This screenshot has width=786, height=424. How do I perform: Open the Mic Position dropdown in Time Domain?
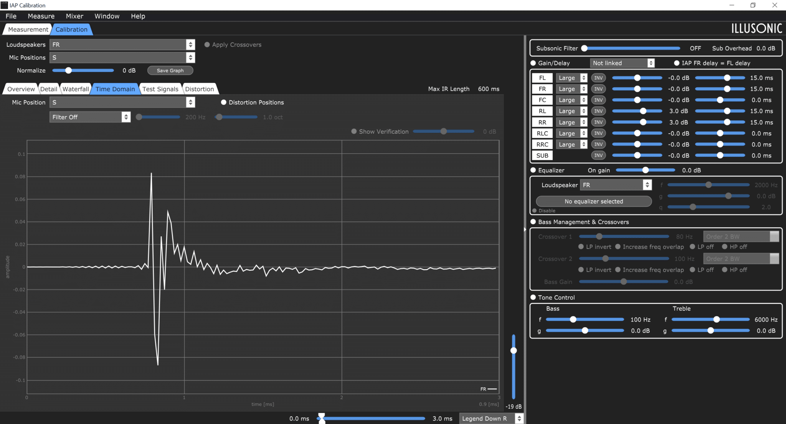tap(122, 103)
